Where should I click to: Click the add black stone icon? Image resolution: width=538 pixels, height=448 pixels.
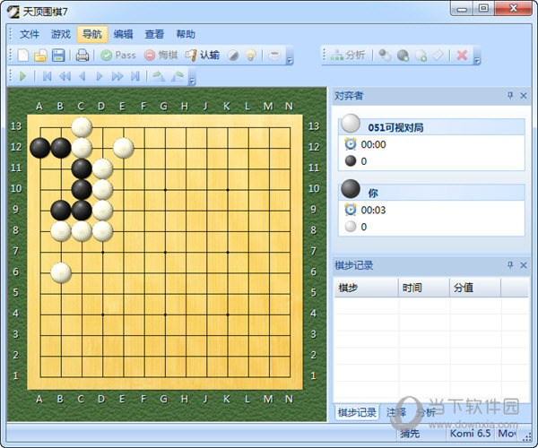tap(403, 56)
